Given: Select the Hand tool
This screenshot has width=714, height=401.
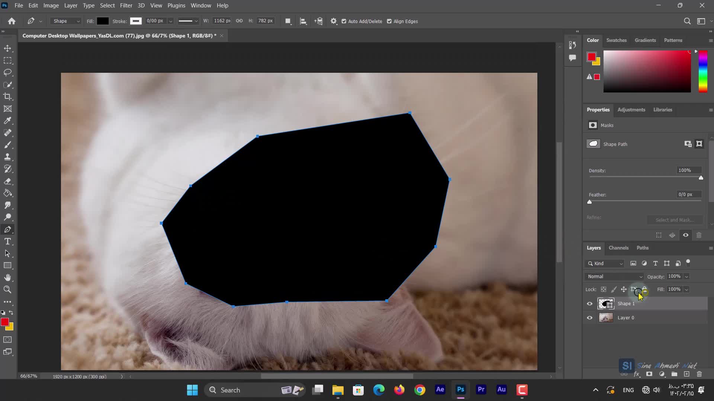Looking at the screenshot, I should 7,277.
